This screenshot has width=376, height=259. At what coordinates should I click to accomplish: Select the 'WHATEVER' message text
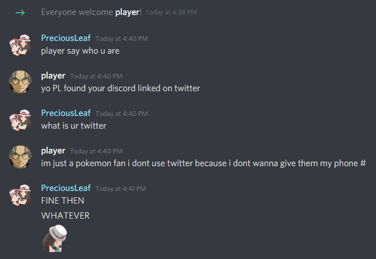[x=65, y=216]
